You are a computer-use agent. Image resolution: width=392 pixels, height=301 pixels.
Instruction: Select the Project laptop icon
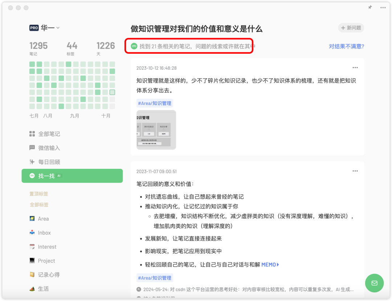[x=33, y=261]
